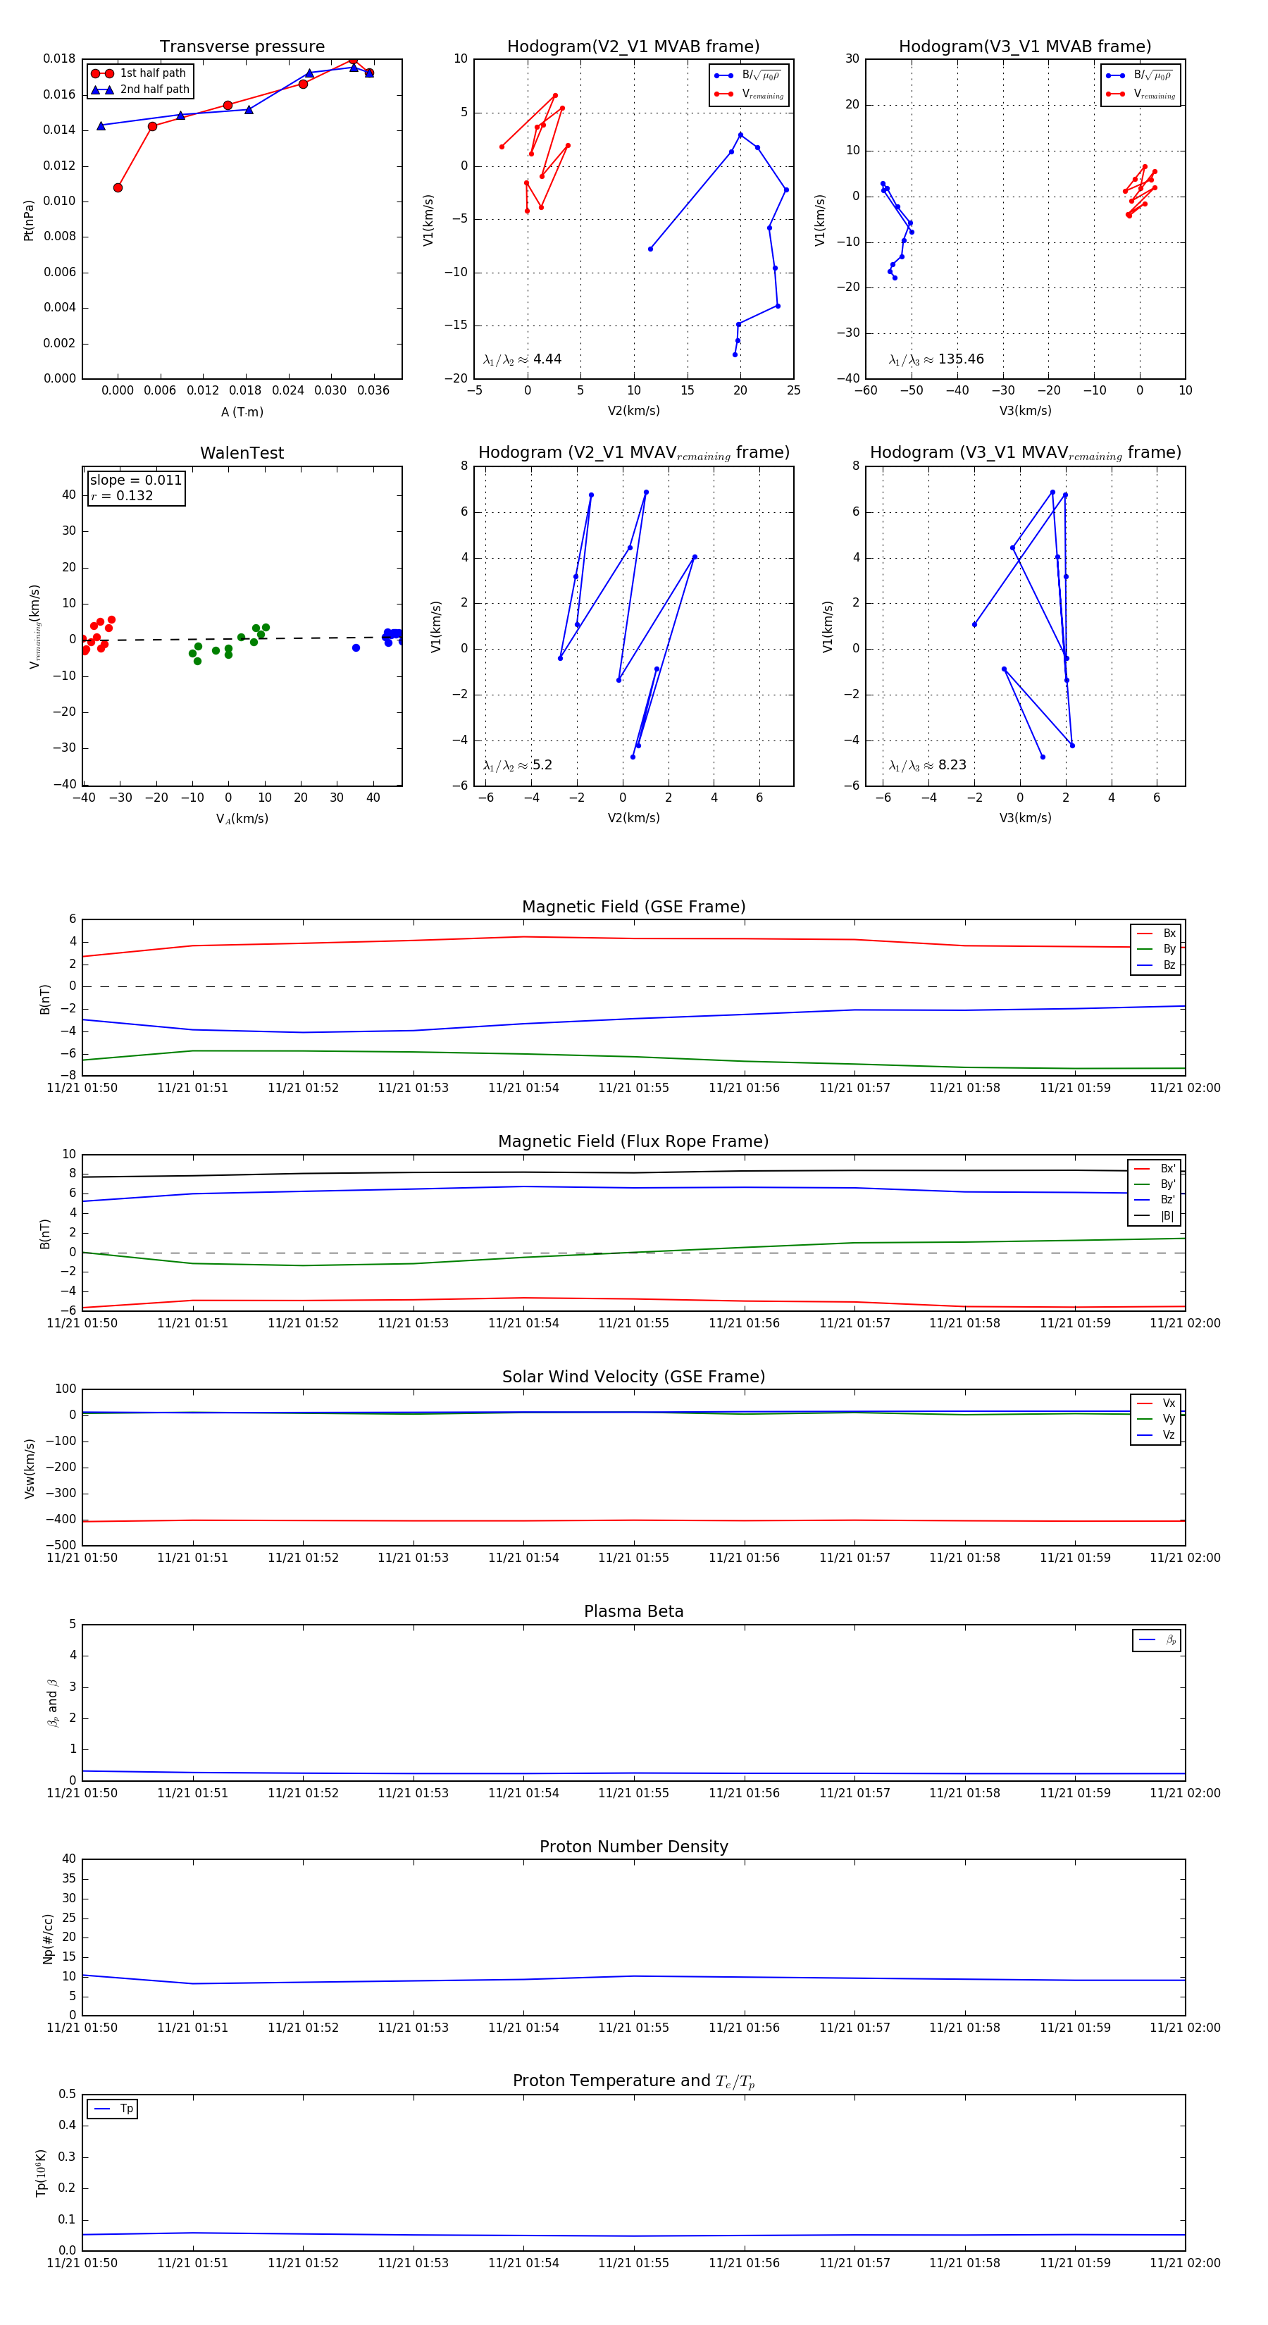Click the lowest red point in Transverse pressure
The width and height of the screenshot is (1268, 2325).
click(118, 187)
